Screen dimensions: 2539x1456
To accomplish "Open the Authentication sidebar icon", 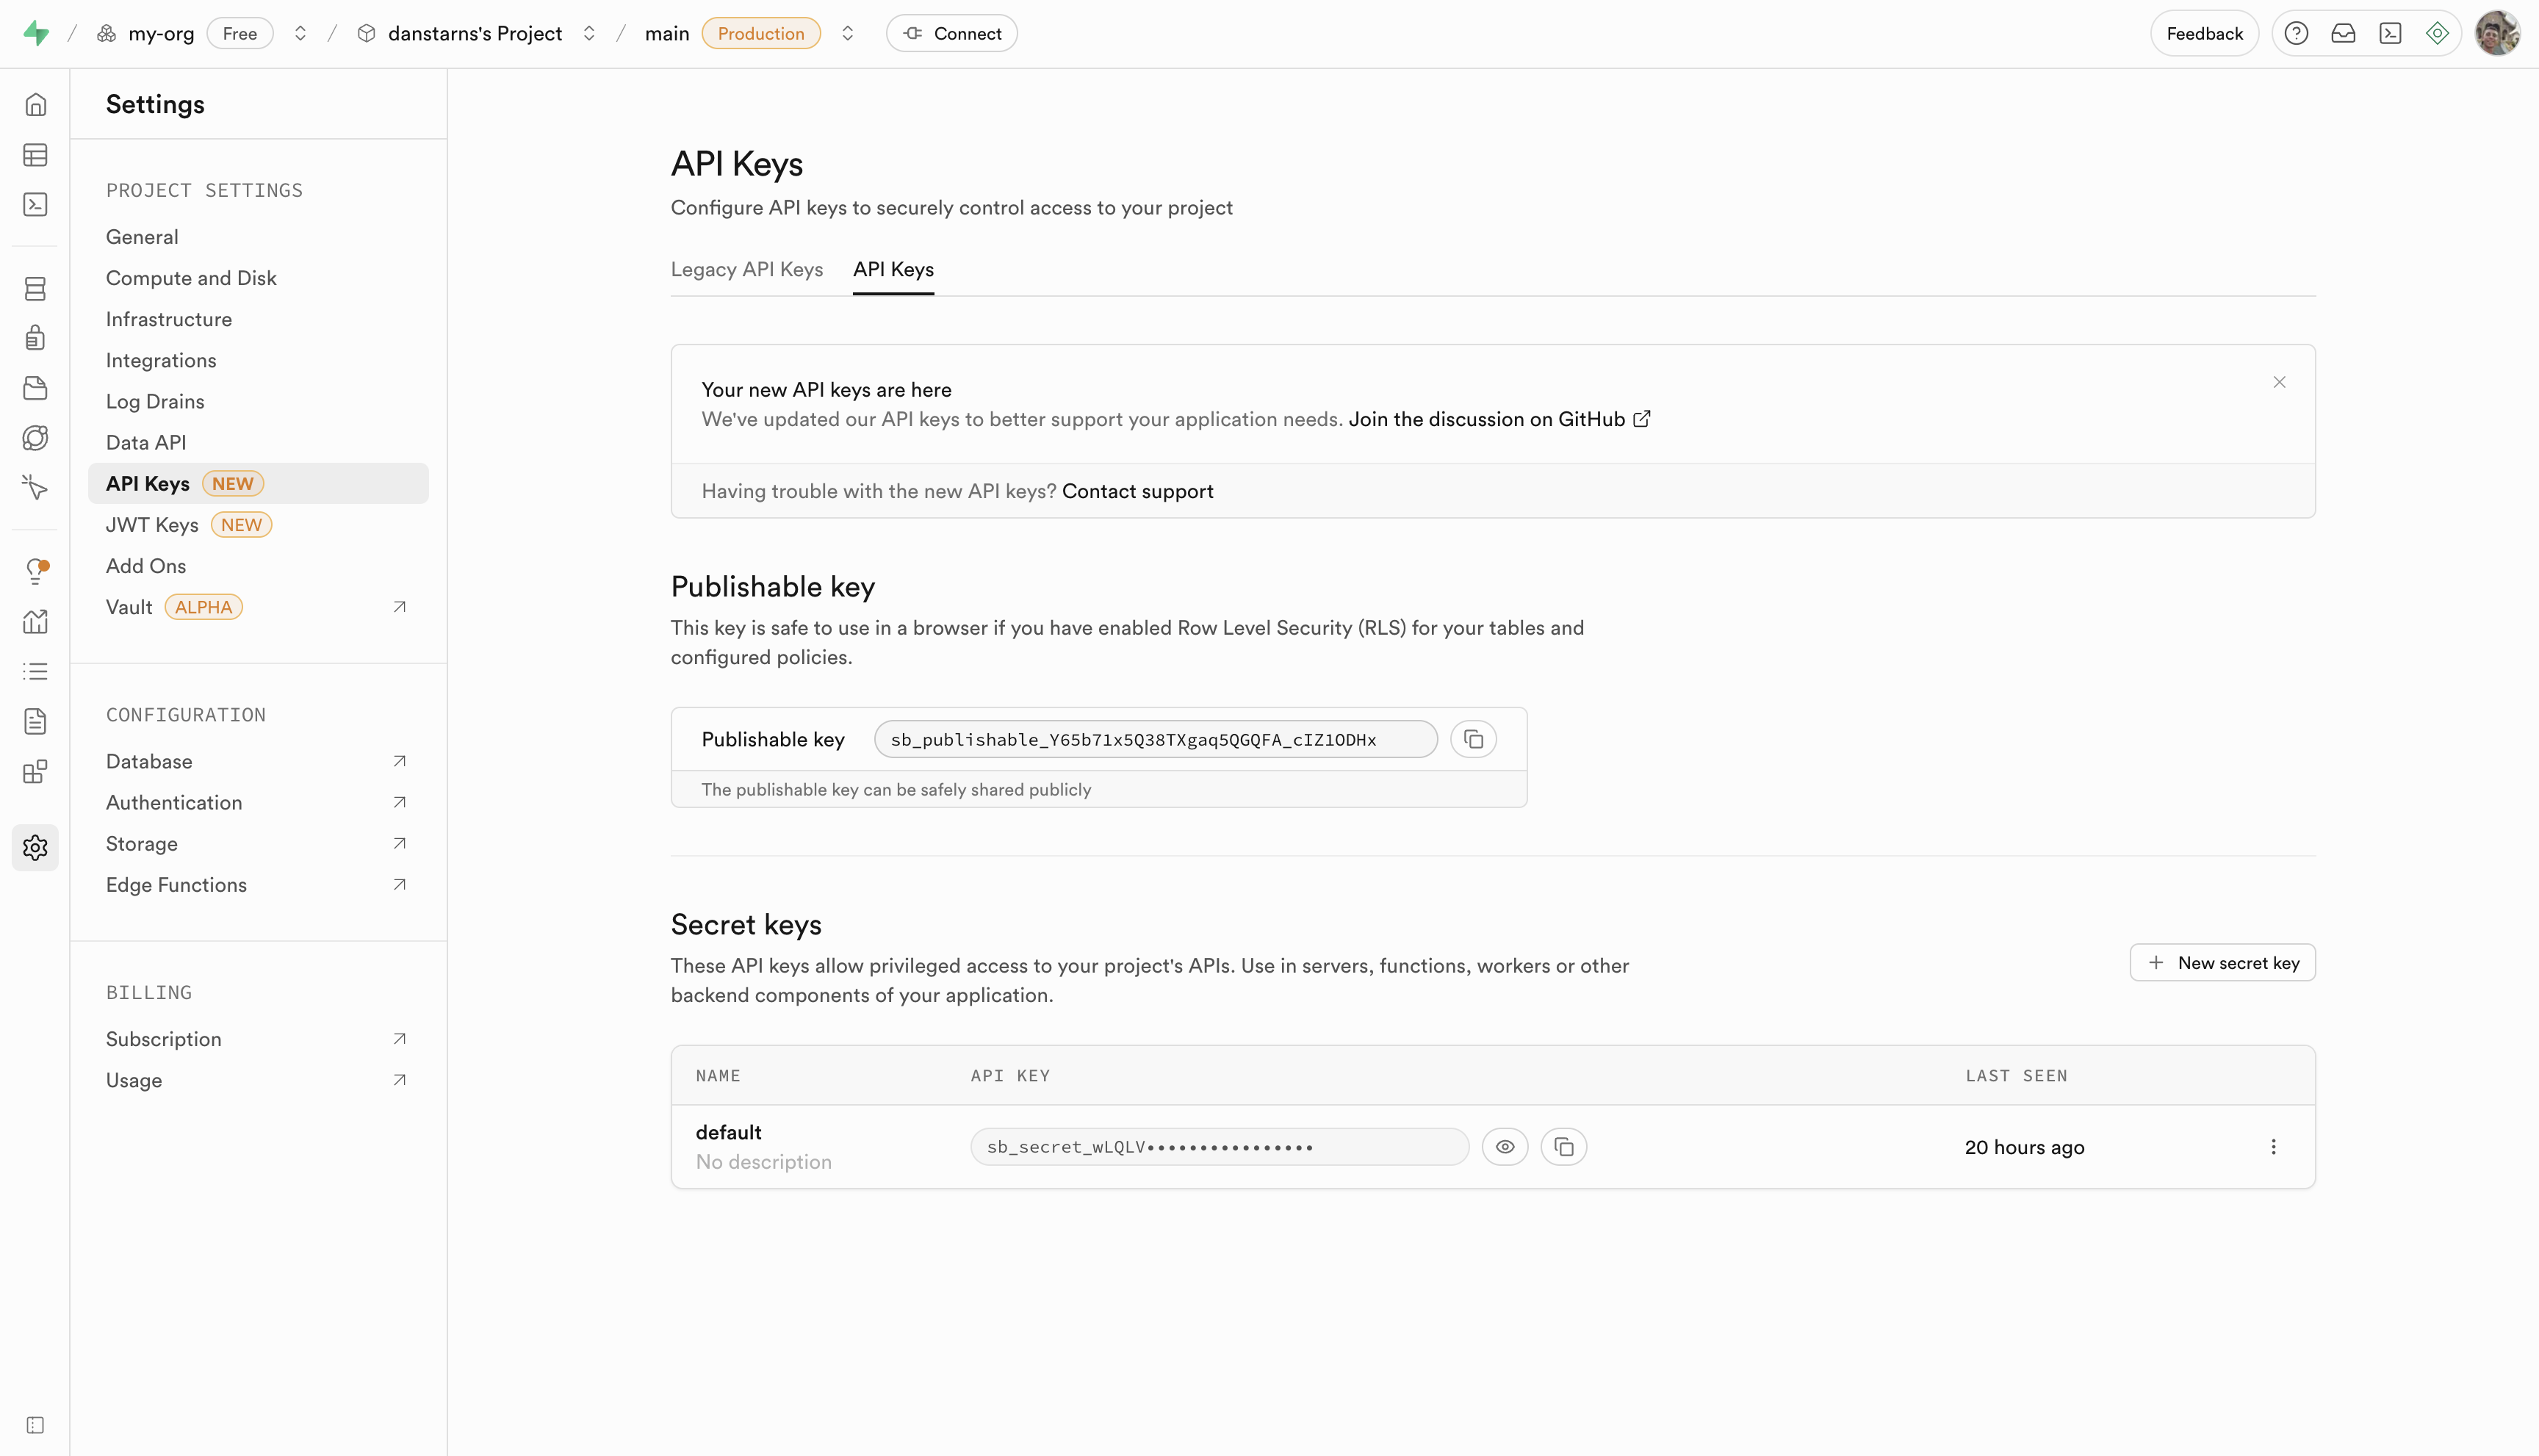I will pyautogui.click(x=35, y=337).
